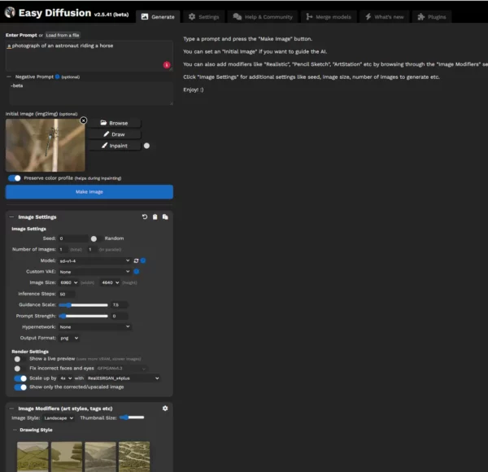Screen dimensions: 488x472
Task: Click the red grammar badge in prompt box
Action: point(167,65)
